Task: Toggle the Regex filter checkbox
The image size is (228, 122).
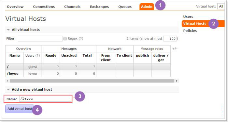Action: [x=65, y=39]
